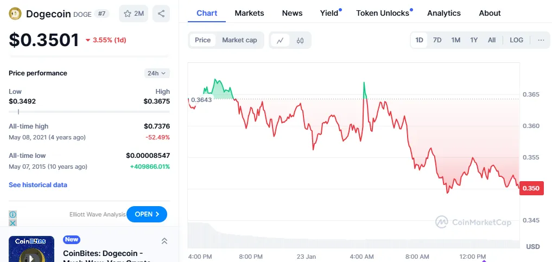Screen dimensions: 552x262
Task: Click the ad info icon
Action: (13, 214)
